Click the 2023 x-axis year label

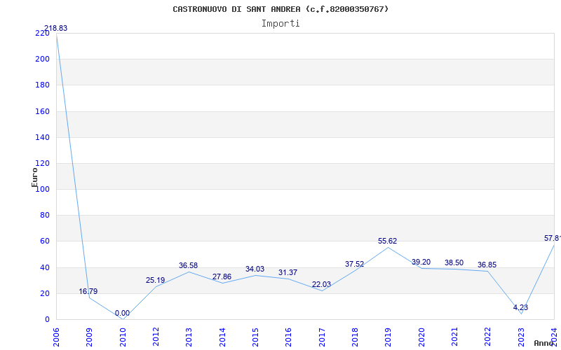(521, 337)
